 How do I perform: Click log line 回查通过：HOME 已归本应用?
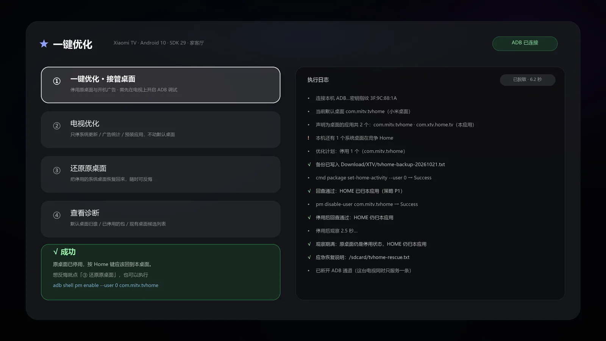click(x=359, y=191)
